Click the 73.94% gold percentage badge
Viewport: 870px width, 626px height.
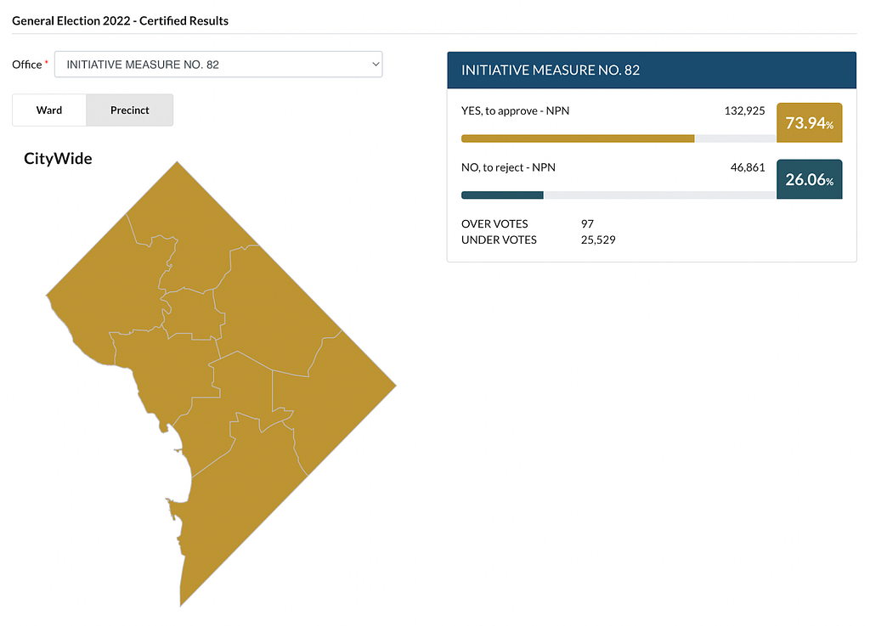coord(809,122)
